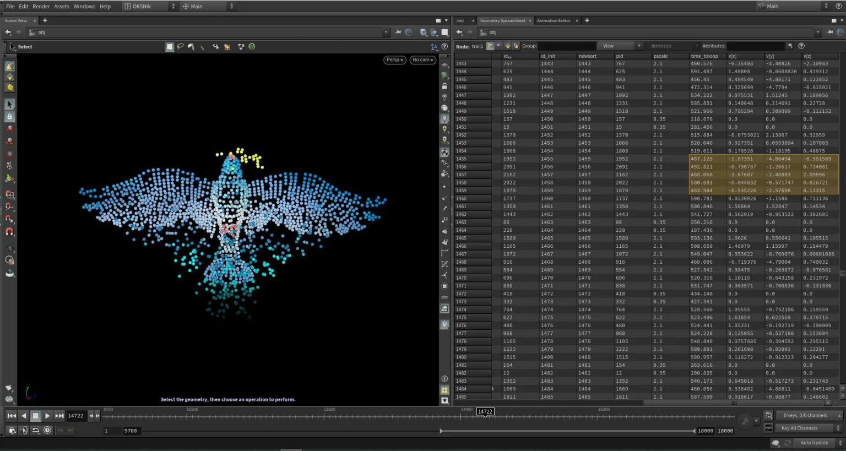Click the pin icon in Scene View

[398, 32]
